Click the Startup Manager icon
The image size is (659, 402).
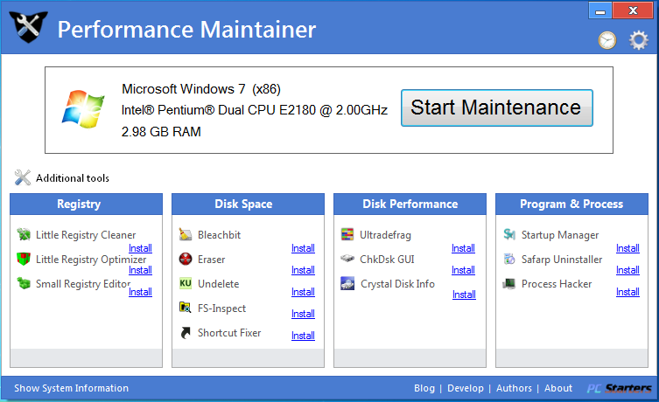click(509, 234)
